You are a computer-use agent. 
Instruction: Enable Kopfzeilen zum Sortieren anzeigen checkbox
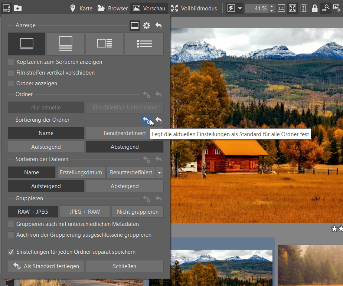(x=11, y=62)
